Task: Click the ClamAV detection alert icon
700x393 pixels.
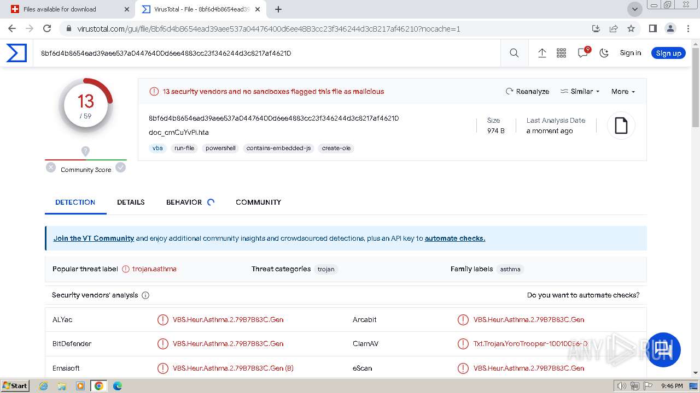Action: click(x=463, y=344)
